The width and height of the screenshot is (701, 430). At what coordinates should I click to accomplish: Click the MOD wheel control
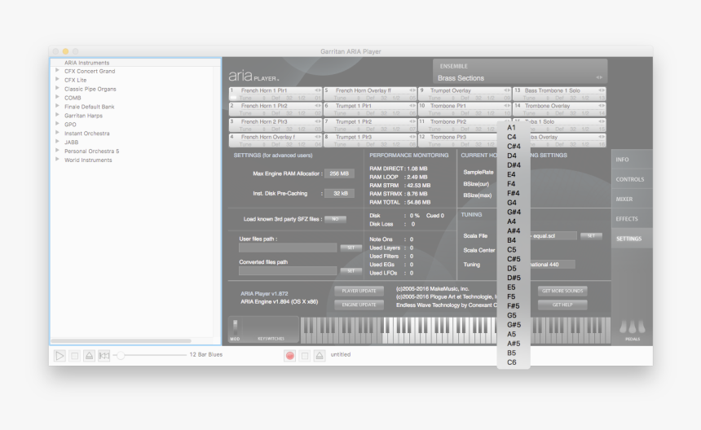(x=235, y=327)
